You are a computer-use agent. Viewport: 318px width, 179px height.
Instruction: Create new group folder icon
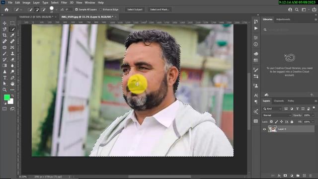click(x=298, y=176)
